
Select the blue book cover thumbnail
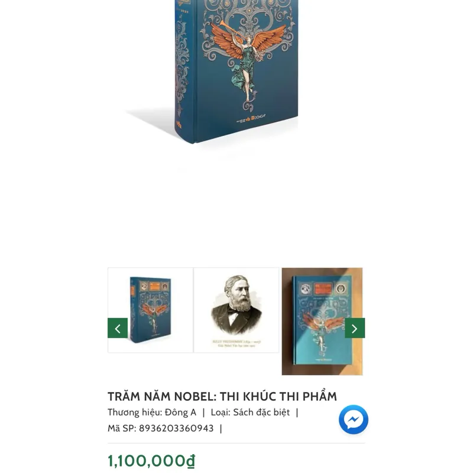point(150,310)
